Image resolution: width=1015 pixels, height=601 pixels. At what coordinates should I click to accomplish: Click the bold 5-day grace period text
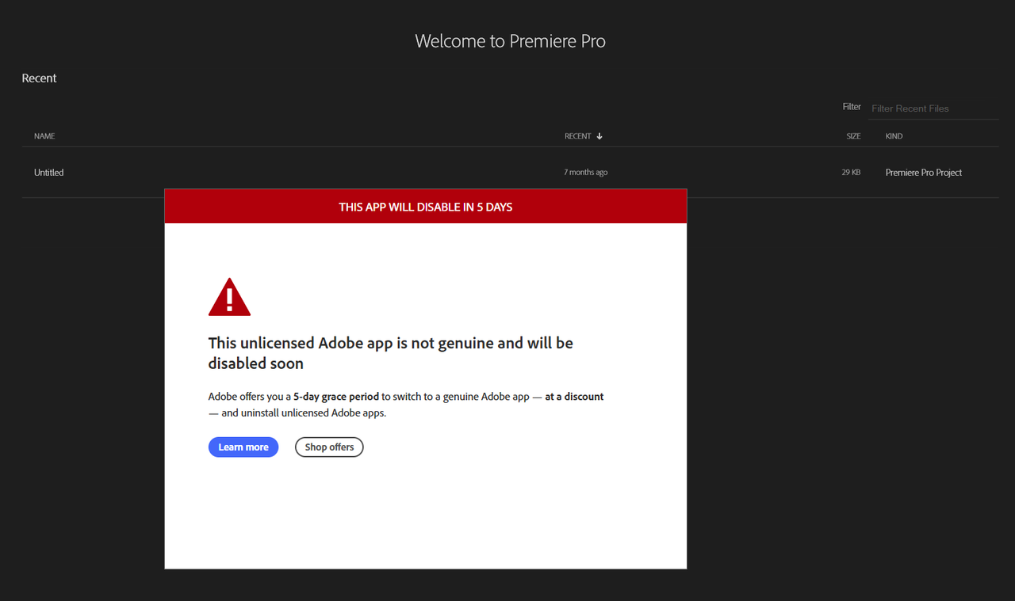click(335, 396)
